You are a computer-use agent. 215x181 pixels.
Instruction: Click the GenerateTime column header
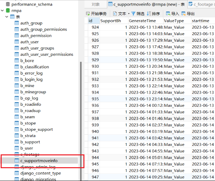[146, 21]
